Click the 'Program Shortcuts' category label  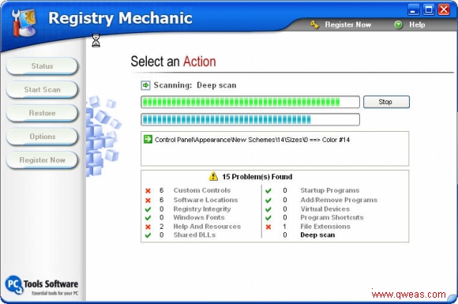pos(332,218)
